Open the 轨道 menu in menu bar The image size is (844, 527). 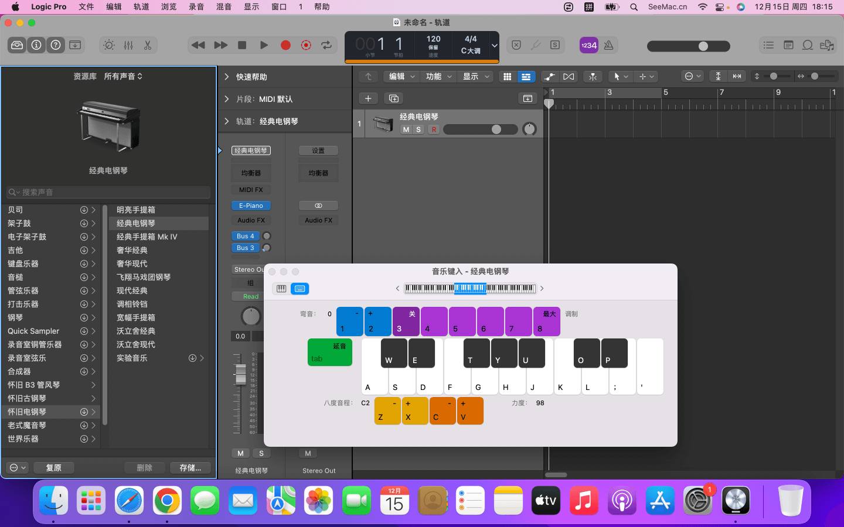point(141,7)
